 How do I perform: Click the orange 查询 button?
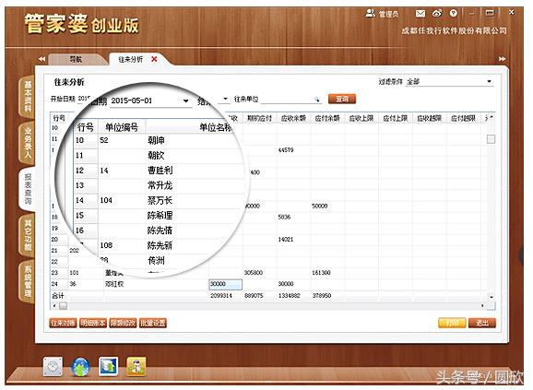pos(342,100)
